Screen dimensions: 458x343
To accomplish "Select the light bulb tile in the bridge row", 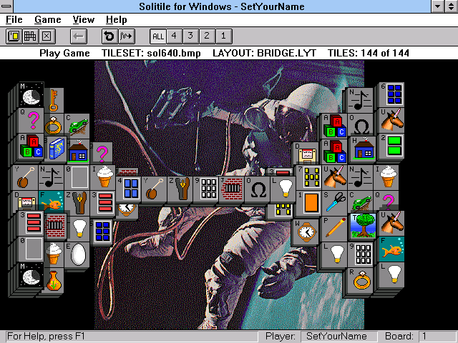I will tap(283, 189).
